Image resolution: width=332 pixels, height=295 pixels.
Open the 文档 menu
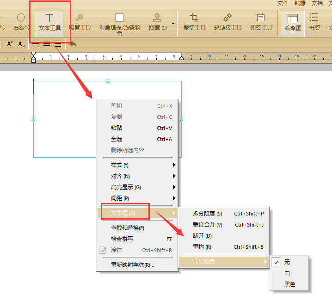pyautogui.click(x=317, y=3)
